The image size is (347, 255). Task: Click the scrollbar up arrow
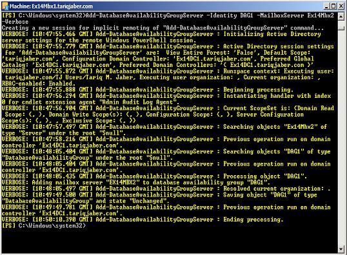pos(341,16)
